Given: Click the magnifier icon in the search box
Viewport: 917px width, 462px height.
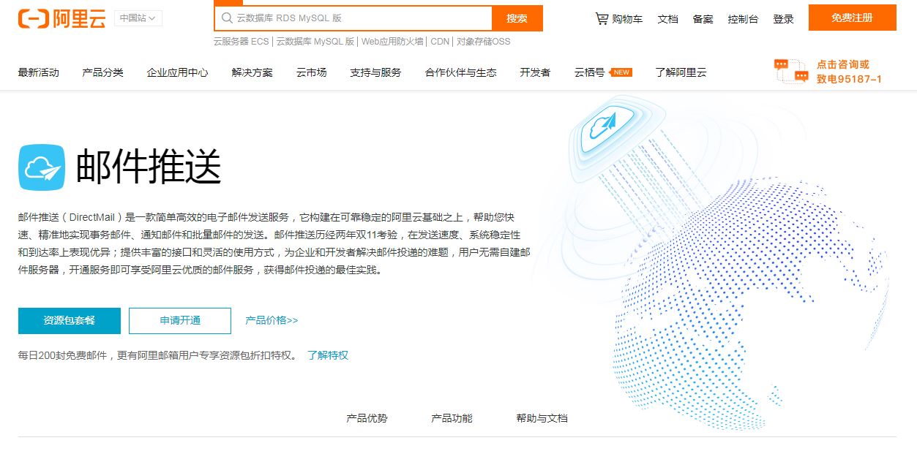Looking at the screenshot, I should (228, 18).
